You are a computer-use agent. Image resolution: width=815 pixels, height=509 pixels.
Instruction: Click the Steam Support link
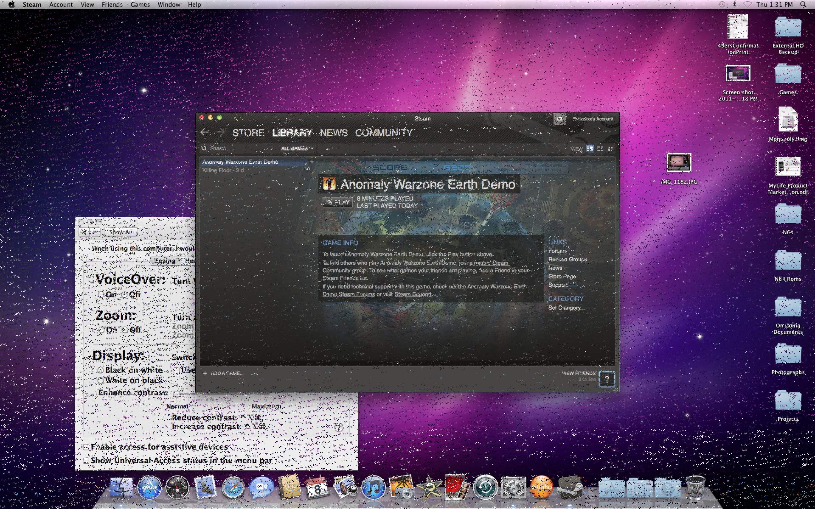coord(413,294)
